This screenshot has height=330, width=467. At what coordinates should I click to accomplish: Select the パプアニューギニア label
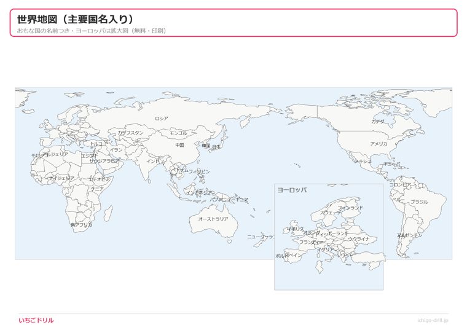coord(229,200)
